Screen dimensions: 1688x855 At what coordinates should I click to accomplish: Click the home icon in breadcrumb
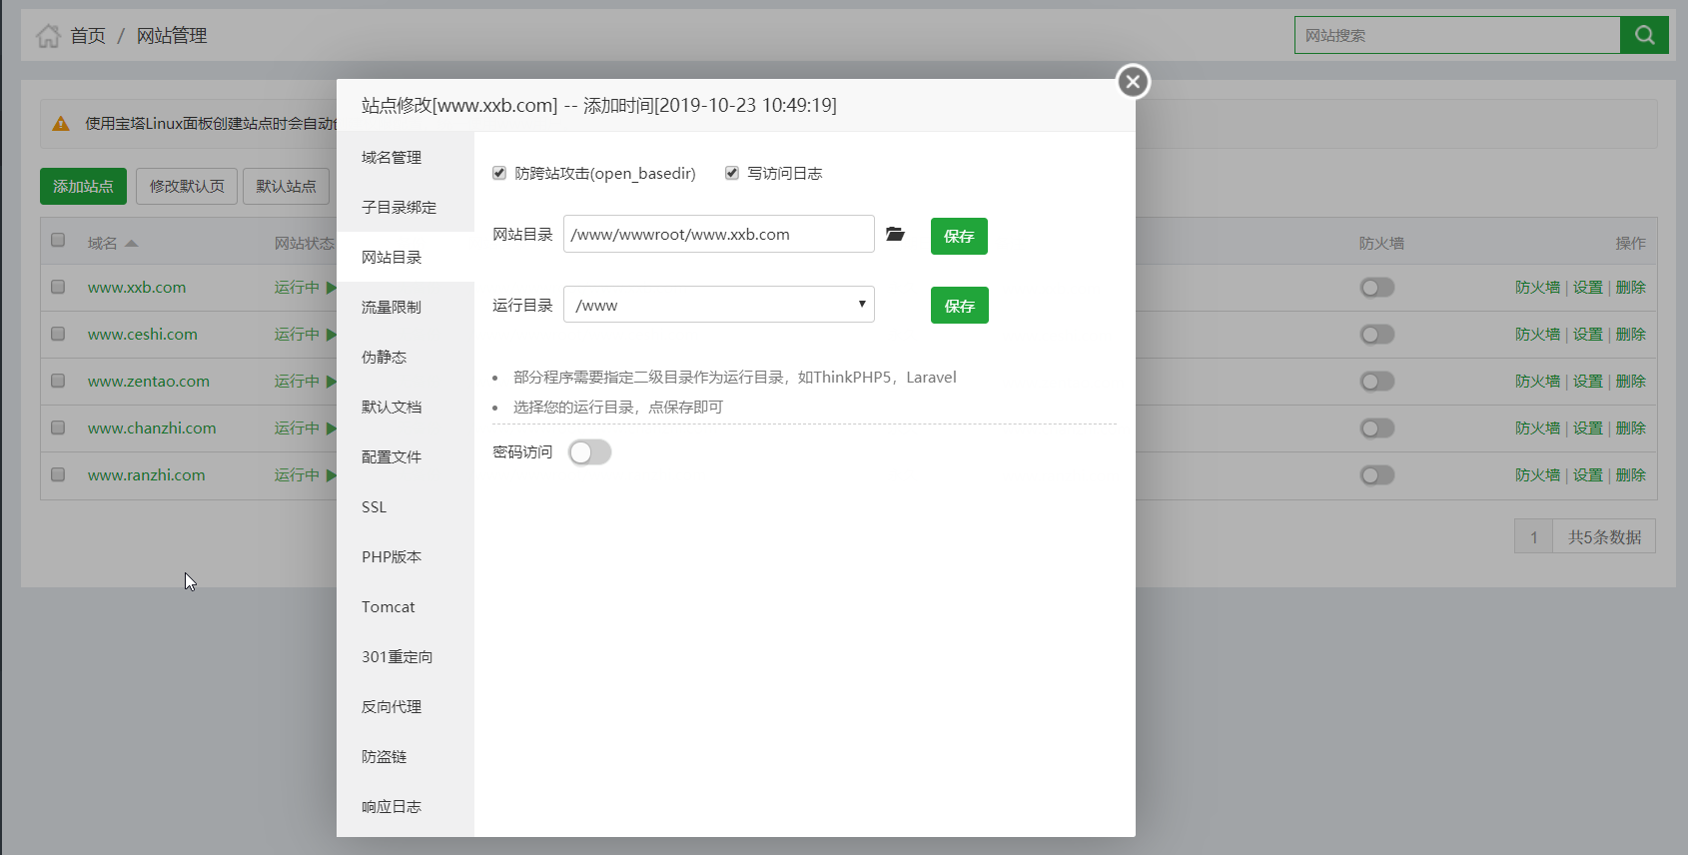tap(48, 36)
